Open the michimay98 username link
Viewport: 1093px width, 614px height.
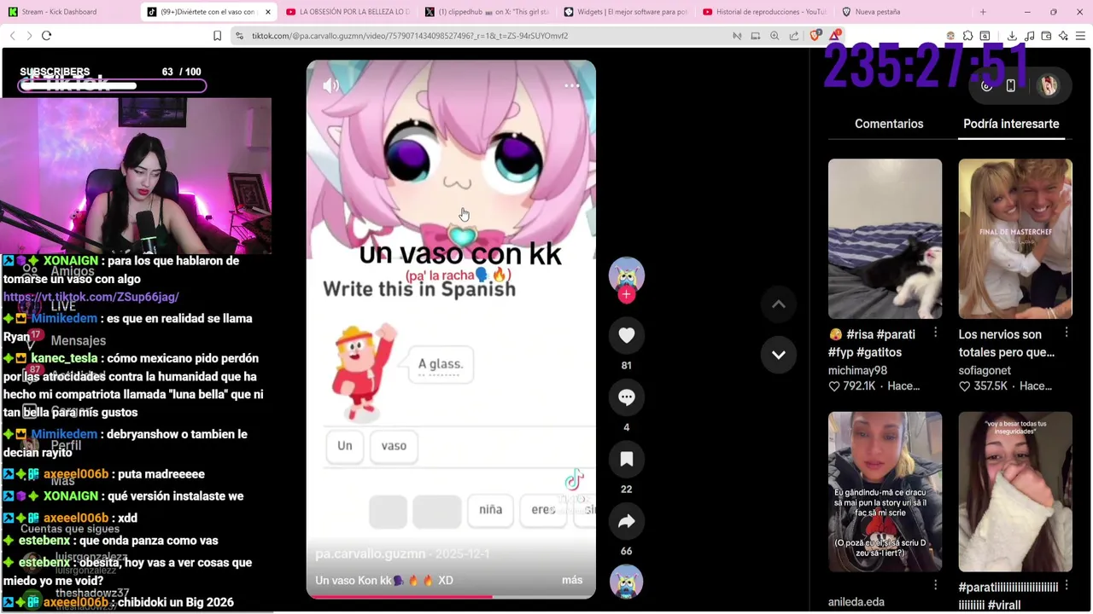coord(857,371)
